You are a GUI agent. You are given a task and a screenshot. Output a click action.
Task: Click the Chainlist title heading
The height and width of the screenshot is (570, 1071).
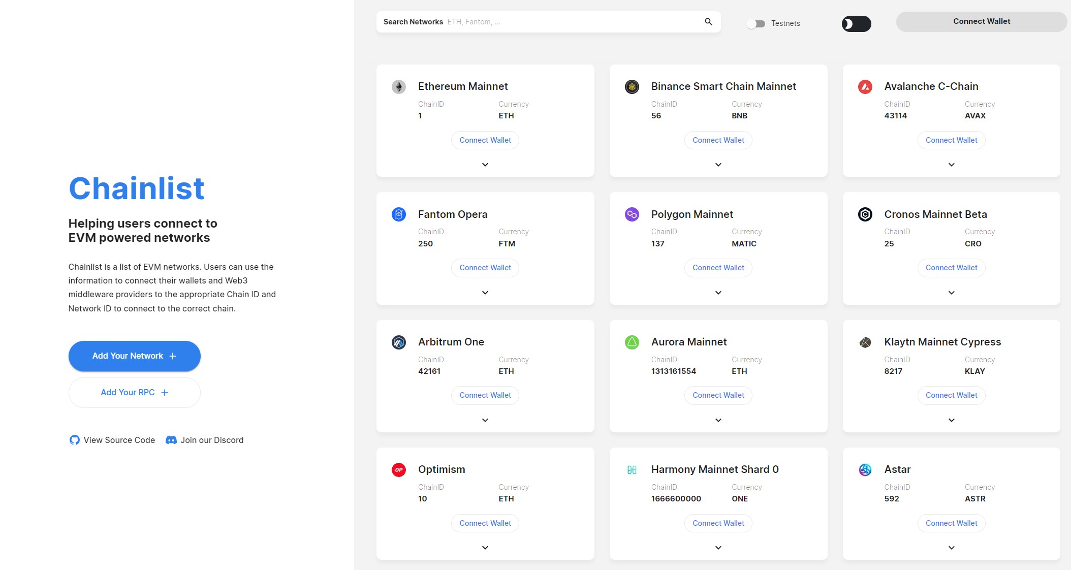tap(136, 188)
